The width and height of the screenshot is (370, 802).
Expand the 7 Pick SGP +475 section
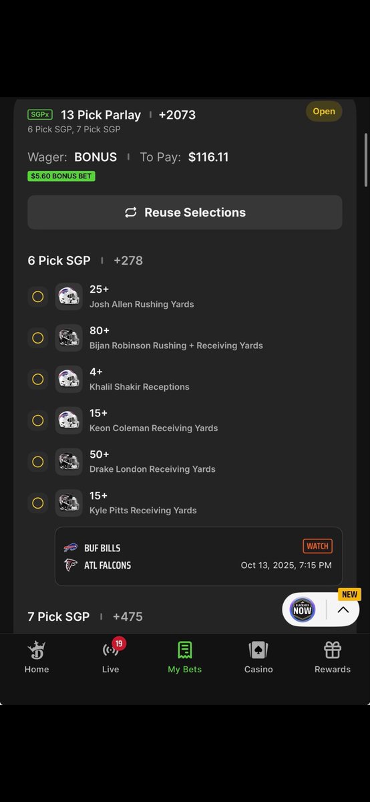click(x=85, y=616)
